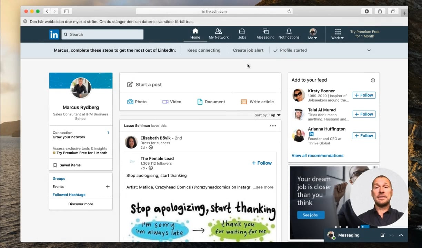Screen dimensions: 422x248
Task: Open Messaging in top navigation
Action: click(265, 34)
